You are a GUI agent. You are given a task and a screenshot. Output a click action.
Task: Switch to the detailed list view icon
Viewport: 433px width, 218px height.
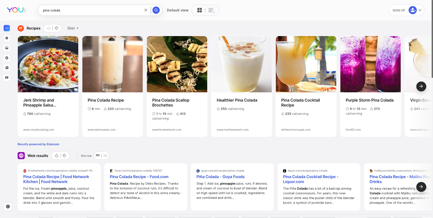pos(211,10)
